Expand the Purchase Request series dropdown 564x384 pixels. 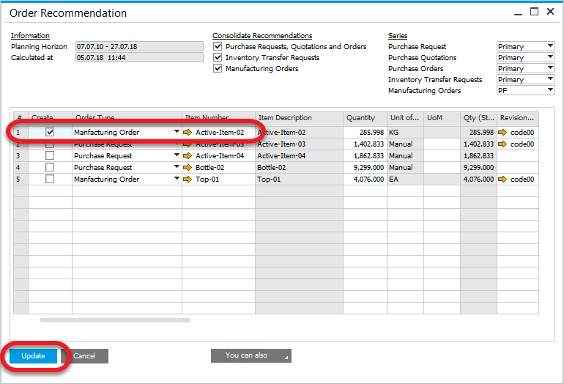550,47
